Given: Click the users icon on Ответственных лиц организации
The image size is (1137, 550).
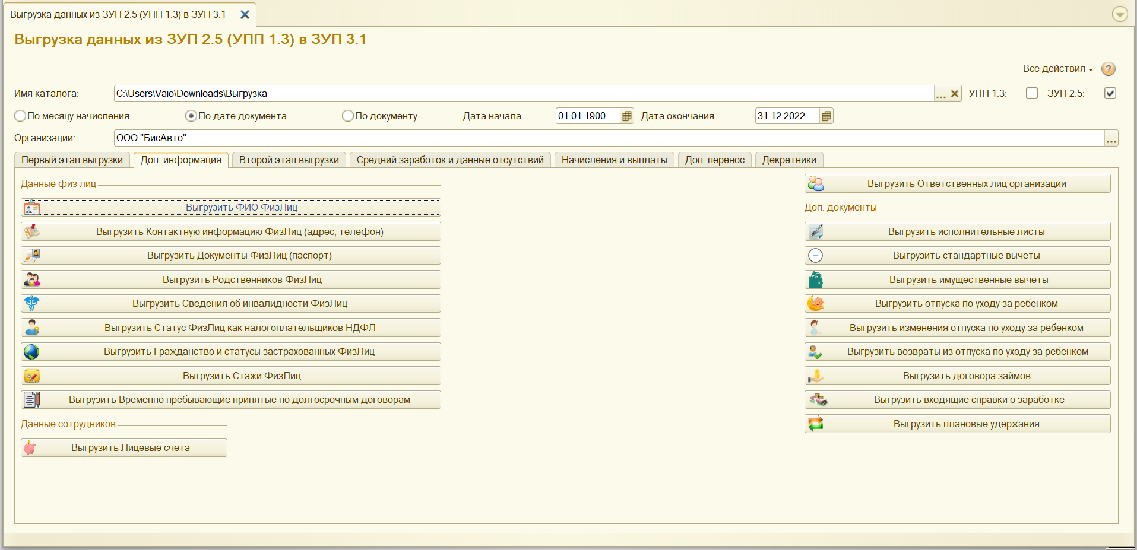Looking at the screenshot, I should [816, 184].
